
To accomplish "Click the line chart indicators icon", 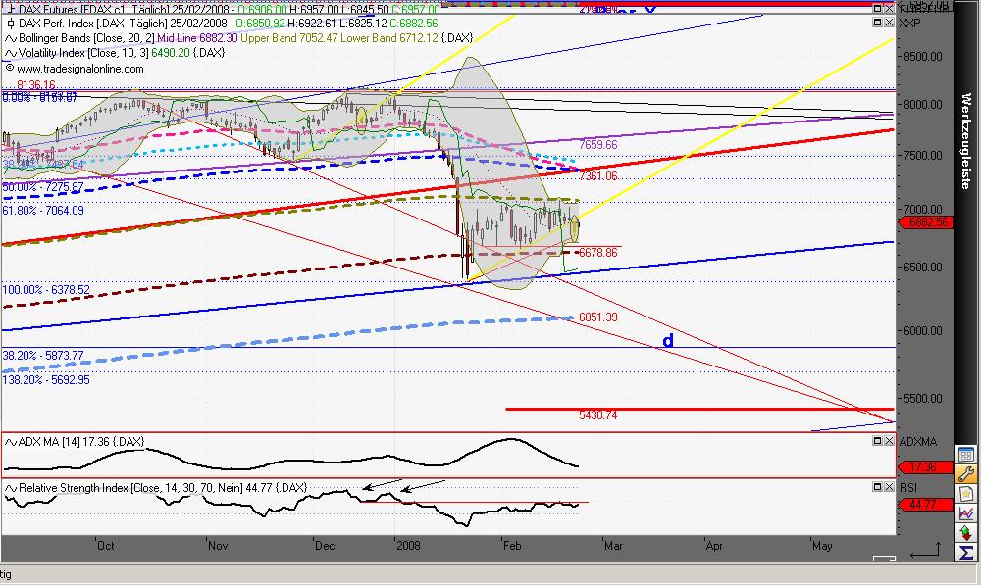I will pos(966,513).
